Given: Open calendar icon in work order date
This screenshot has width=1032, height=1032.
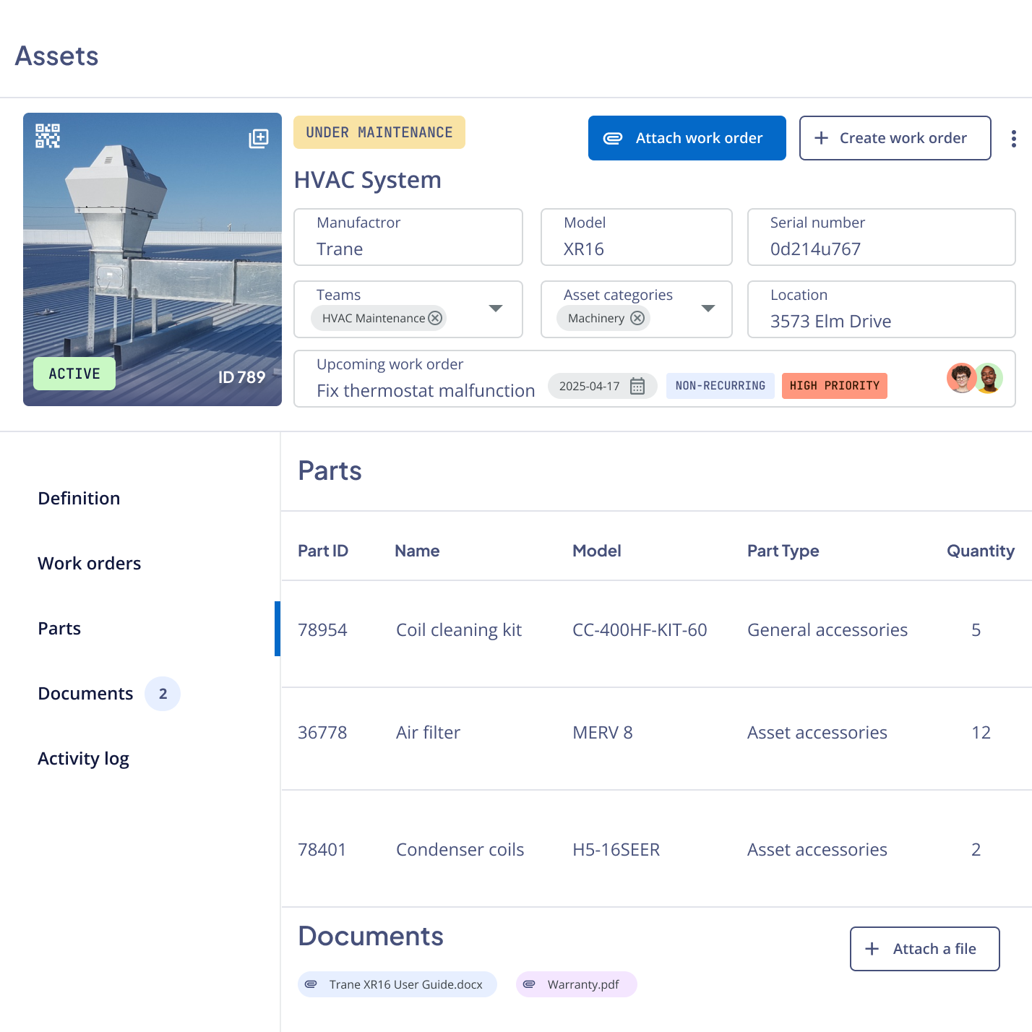Looking at the screenshot, I should tap(637, 386).
